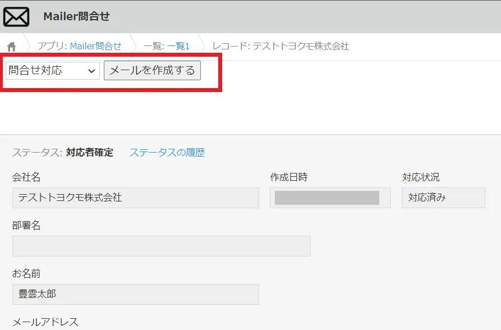Click the レコード: テストトヨクモ株式会社 breadcrumb text
Screen dimensions: 501x330
281,47
